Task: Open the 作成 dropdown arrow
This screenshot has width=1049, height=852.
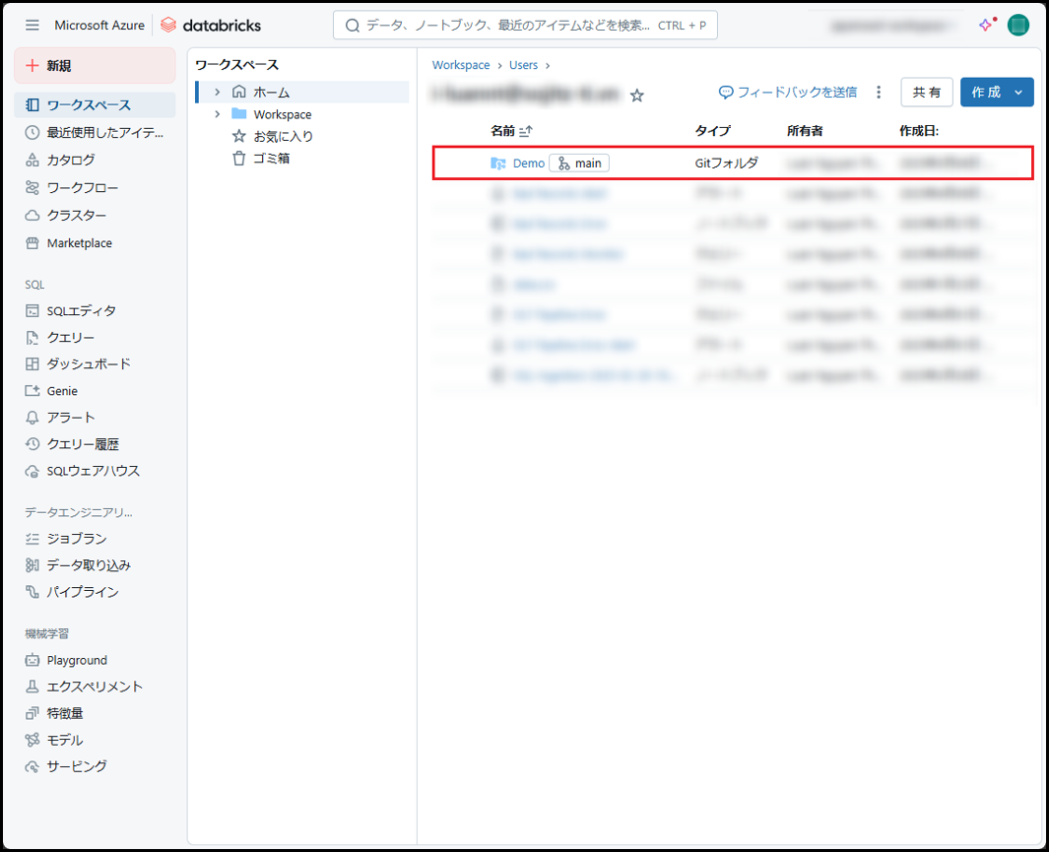Action: (x=1018, y=93)
